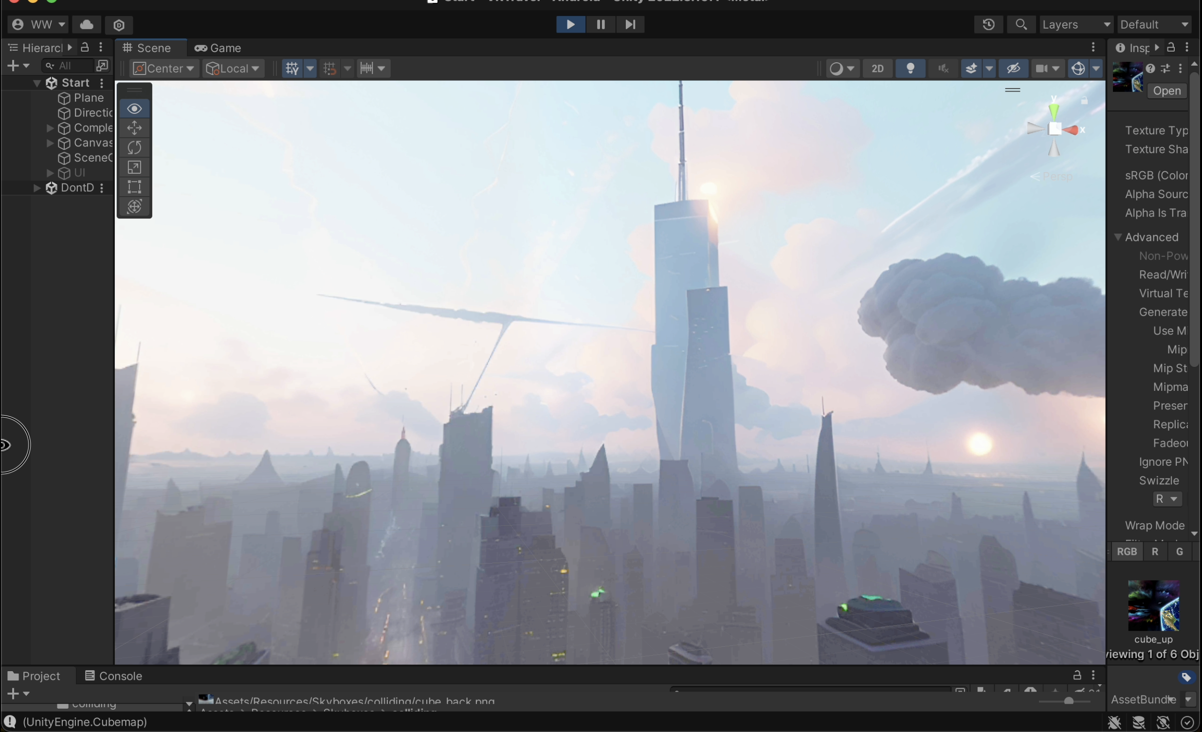Click the Open button in Inspector
This screenshot has width=1202, height=732.
[x=1166, y=91]
